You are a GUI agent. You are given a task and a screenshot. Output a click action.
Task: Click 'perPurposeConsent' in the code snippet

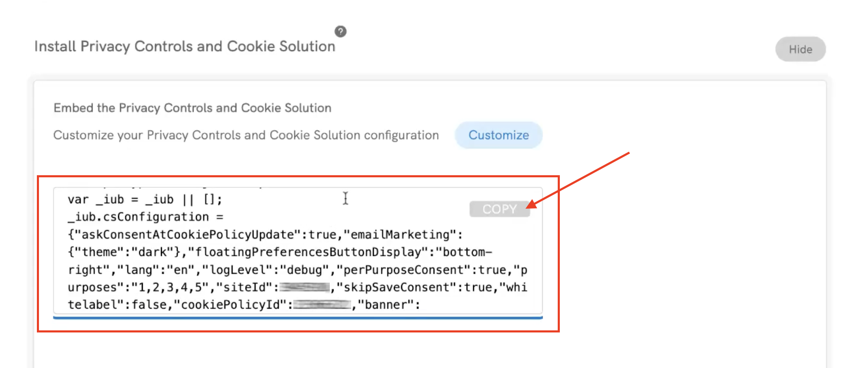click(x=403, y=270)
